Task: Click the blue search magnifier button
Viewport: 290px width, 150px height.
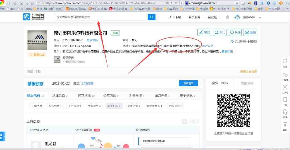Action: (x=151, y=17)
